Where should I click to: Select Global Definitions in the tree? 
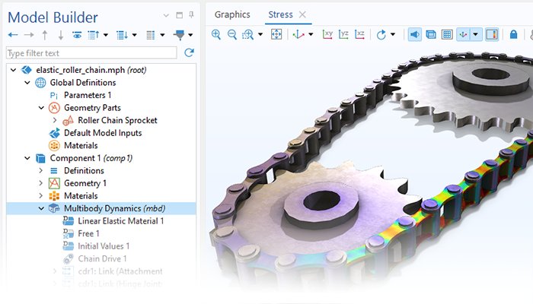(83, 82)
